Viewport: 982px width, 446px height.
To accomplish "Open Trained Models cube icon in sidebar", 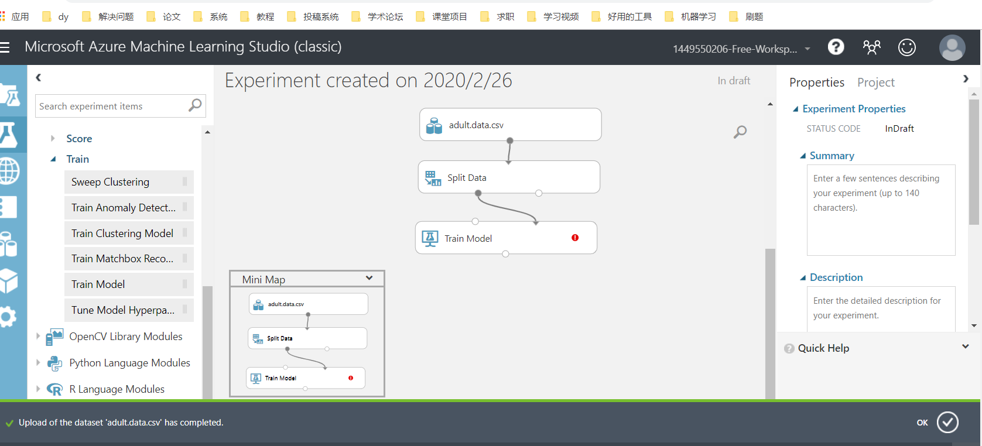I will [9, 281].
